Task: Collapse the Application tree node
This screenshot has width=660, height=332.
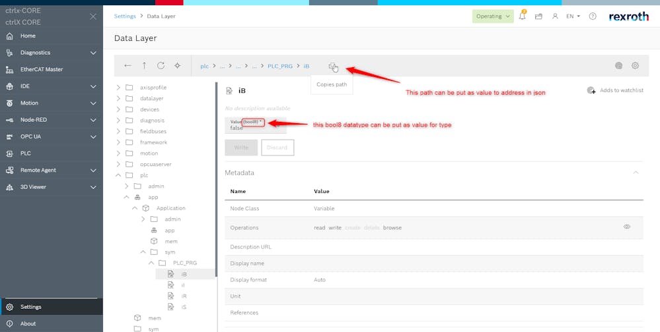Action: coord(135,208)
